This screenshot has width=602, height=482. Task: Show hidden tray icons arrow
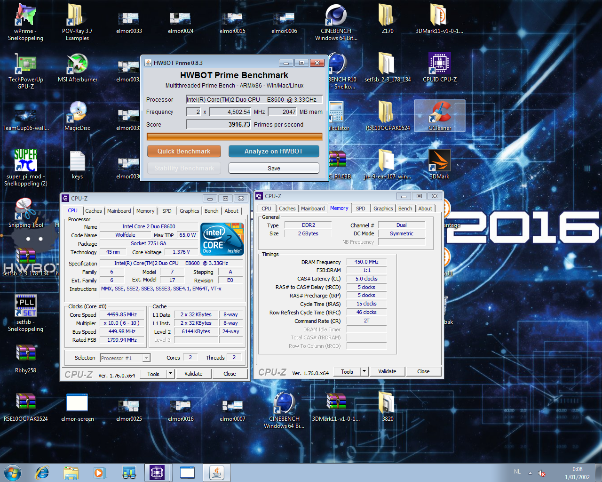click(530, 473)
